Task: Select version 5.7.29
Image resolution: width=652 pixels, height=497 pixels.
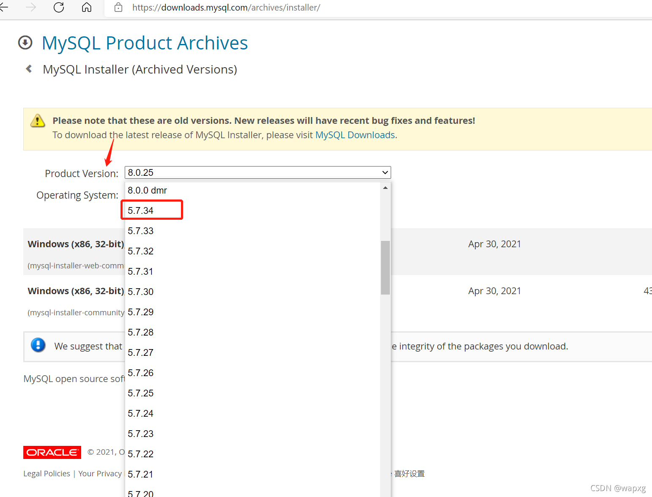Action: tap(253, 312)
